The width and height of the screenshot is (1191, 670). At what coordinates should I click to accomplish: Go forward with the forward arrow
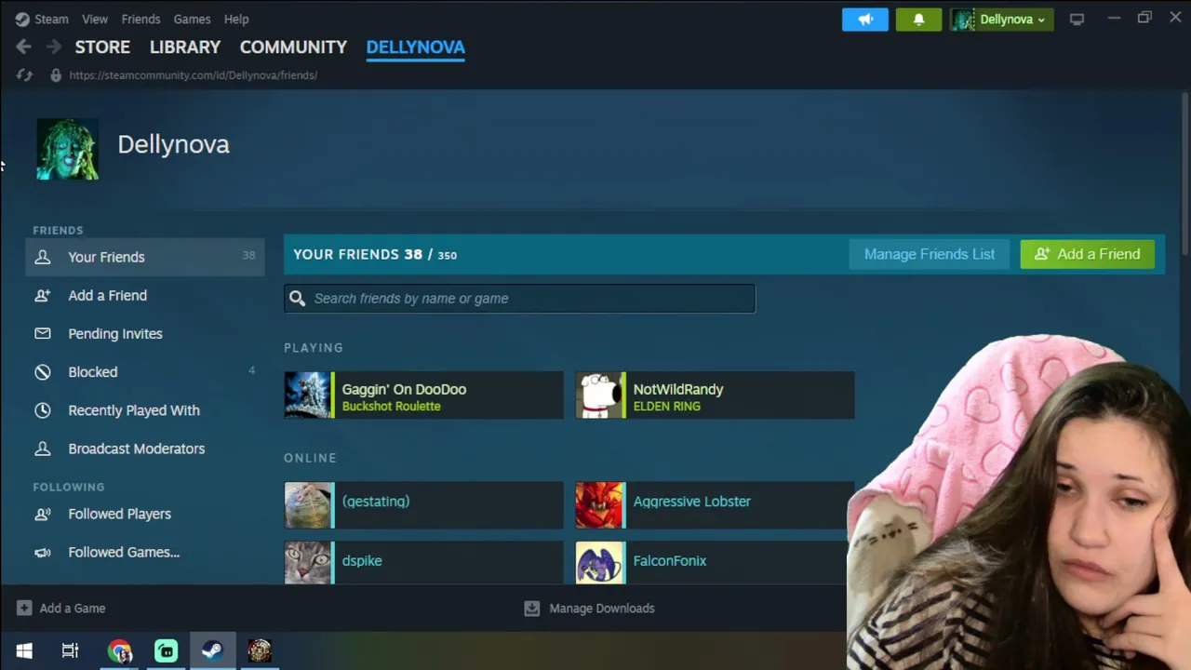pyautogui.click(x=54, y=47)
